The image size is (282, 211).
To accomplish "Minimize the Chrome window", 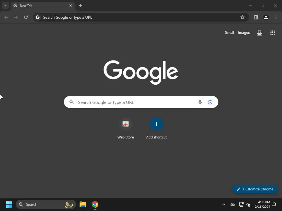I will (x=250, y=5).
